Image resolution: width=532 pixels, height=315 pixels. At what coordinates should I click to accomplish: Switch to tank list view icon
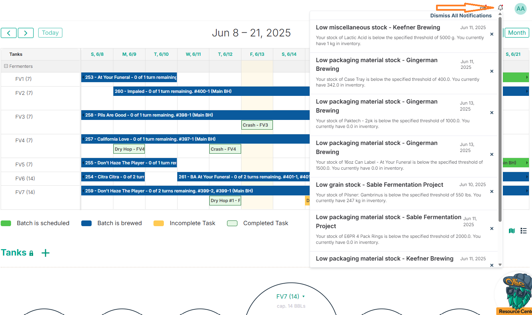pyautogui.click(x=524, y=230)
